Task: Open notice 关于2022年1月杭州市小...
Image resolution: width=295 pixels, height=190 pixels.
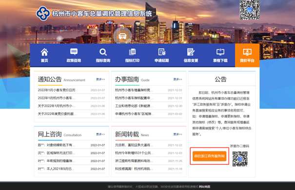Action: click(57, 106)
